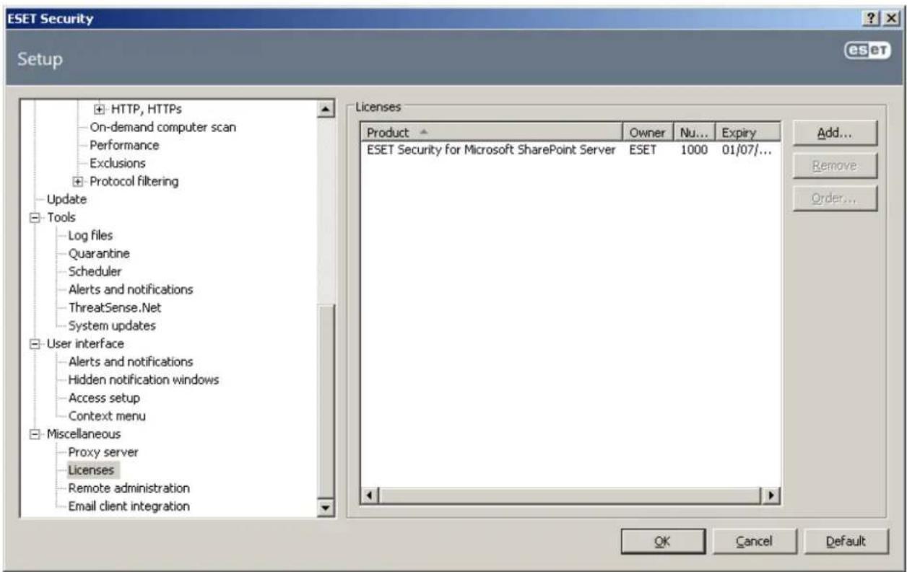Open Remote administration settings
This screenshot has height=572, width=907.
point(129,488)
